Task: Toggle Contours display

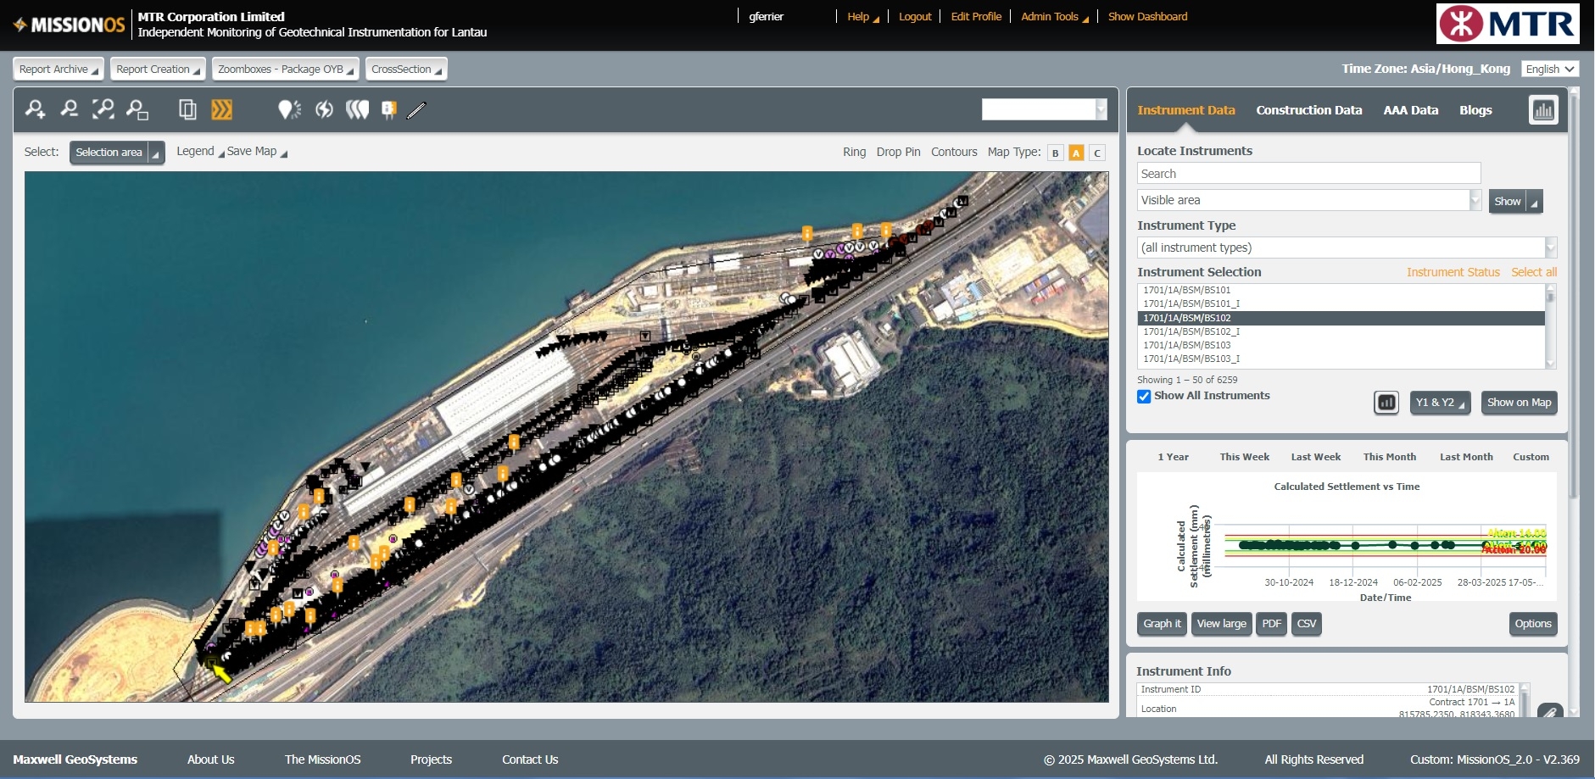Action: [x=954, y=152]
